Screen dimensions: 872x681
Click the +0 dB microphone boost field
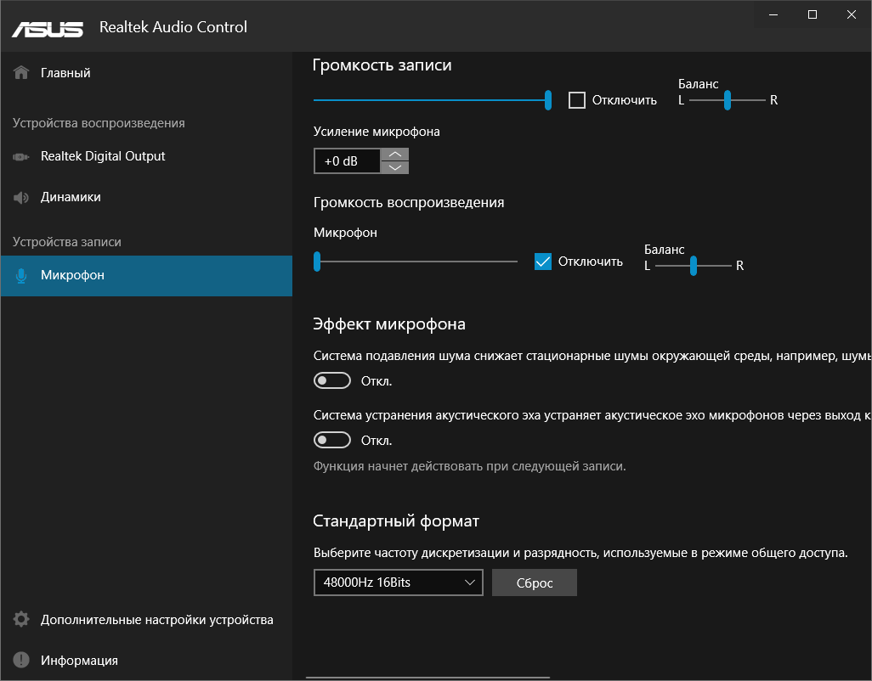point(347,161)
